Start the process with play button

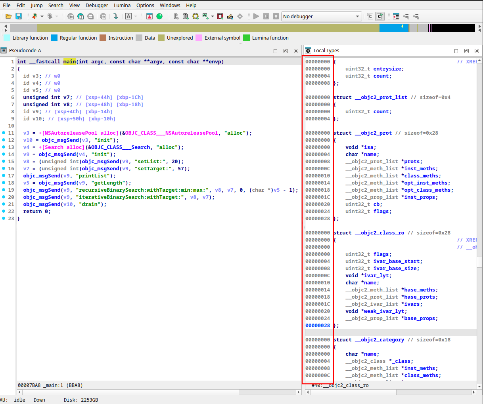pyautogui.click(x=256, y=16)
